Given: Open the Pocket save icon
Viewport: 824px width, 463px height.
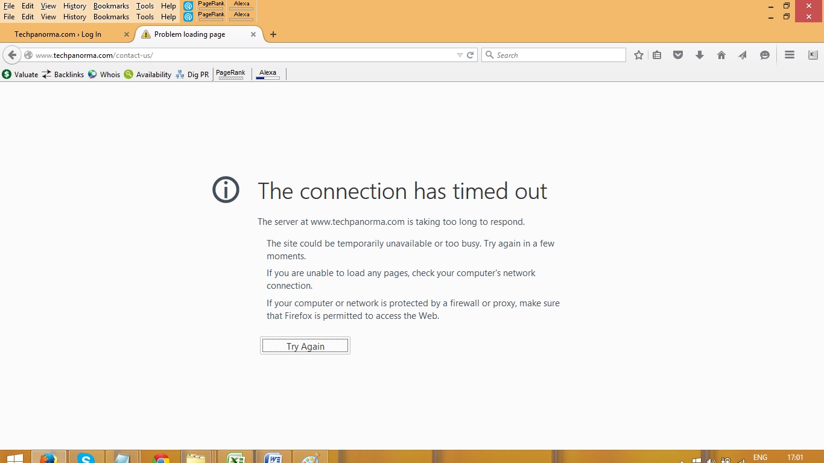Looking at the screenshot, I should pyautogui.click(x=678, y=55).
